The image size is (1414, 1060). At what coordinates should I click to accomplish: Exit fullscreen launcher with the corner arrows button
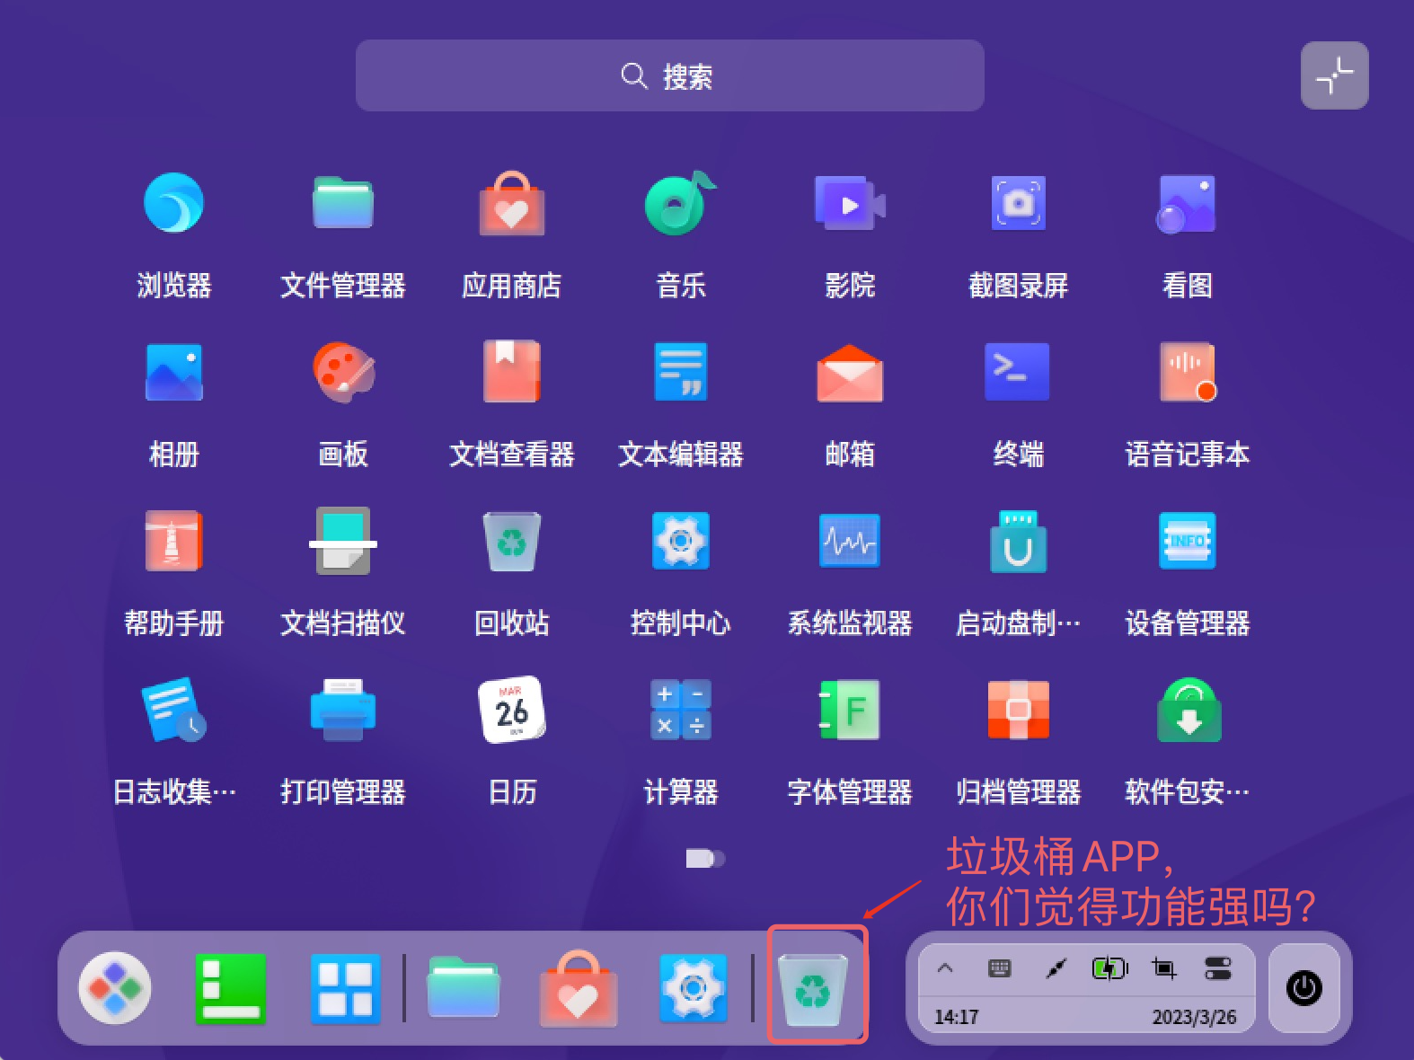1334,75
